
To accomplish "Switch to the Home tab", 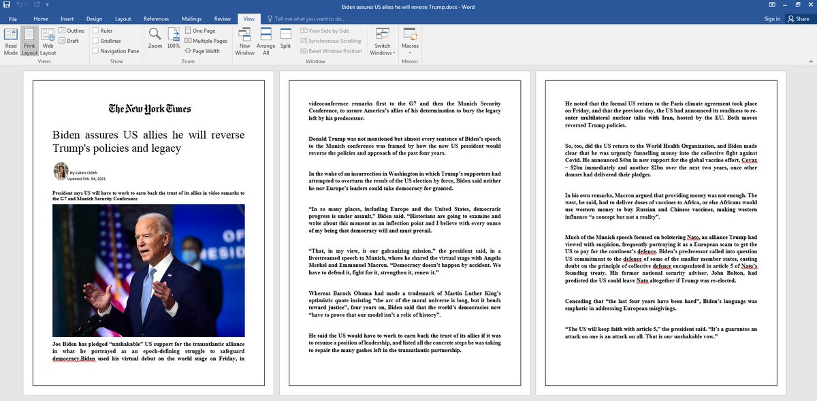I will tap(41, 18).
